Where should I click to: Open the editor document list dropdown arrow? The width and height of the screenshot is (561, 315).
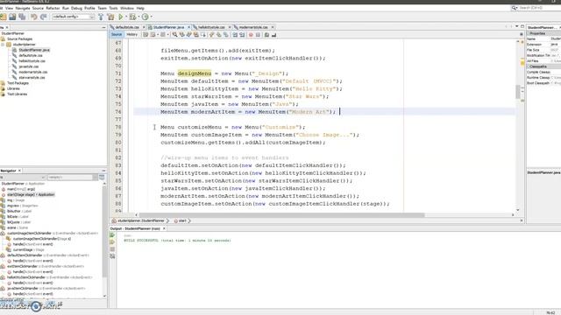[516, 26]
